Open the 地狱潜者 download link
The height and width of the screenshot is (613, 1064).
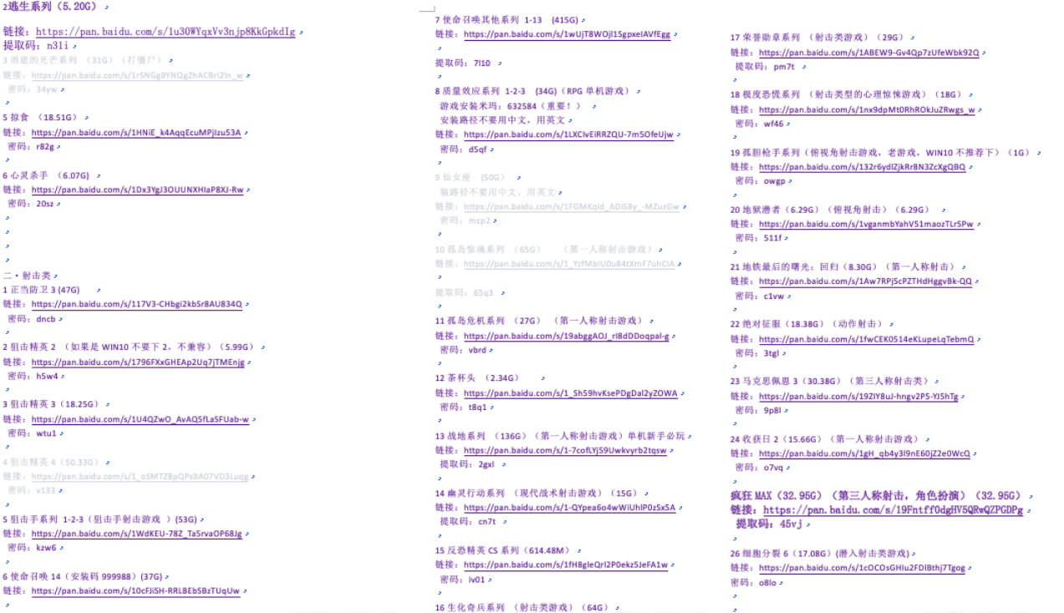[866, 224]
